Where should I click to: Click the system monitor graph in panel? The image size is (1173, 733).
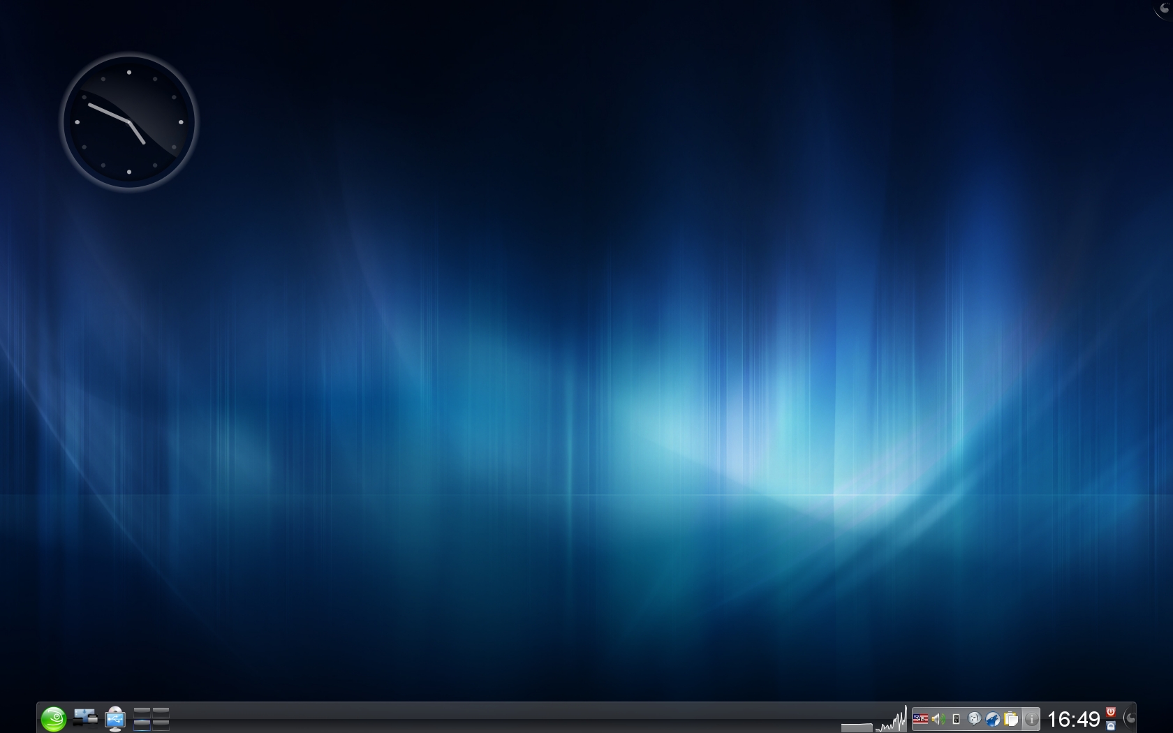(892, 719)
